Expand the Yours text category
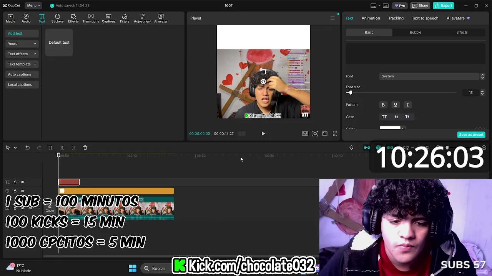The height and width of the screenshot is (276, 492). click(22, 44)
